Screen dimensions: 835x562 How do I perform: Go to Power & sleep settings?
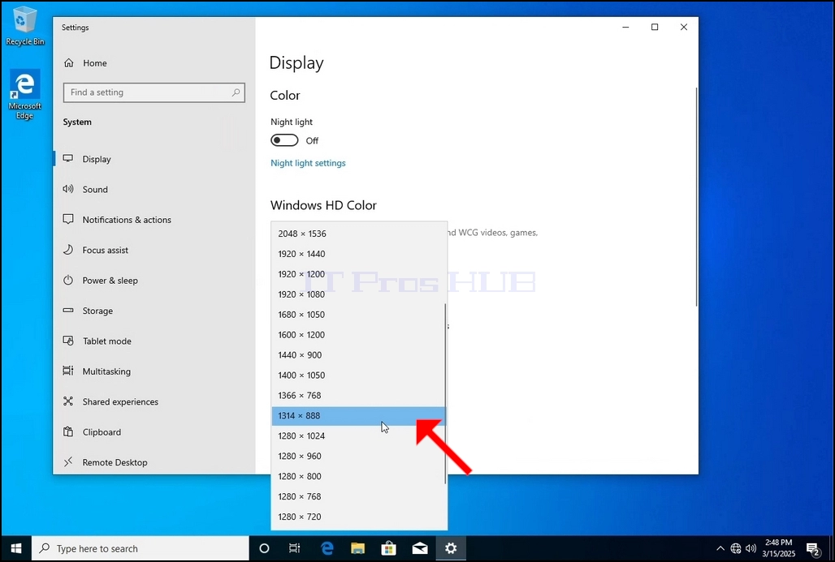pyautogui.click(x=154, y=281)
